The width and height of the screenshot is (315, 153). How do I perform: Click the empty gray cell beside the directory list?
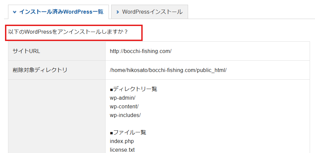click(x=56, y=116)
